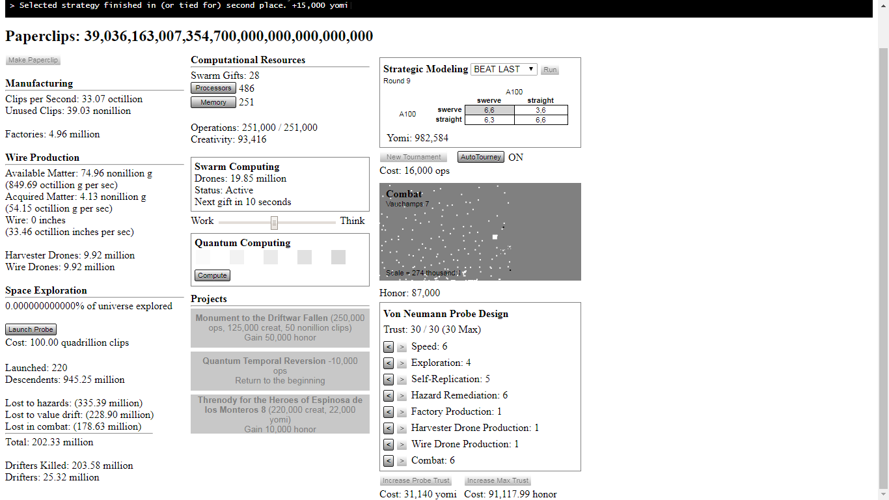Decrease Wire Drone Production with left arrow
889x500 pixels.
(x=389, y=445)
